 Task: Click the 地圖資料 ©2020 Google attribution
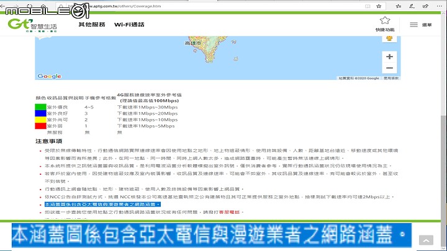359,78
